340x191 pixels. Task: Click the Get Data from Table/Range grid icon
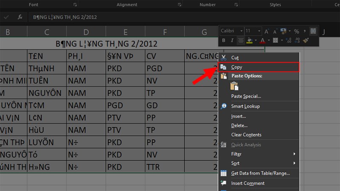[x=224, y=173]
